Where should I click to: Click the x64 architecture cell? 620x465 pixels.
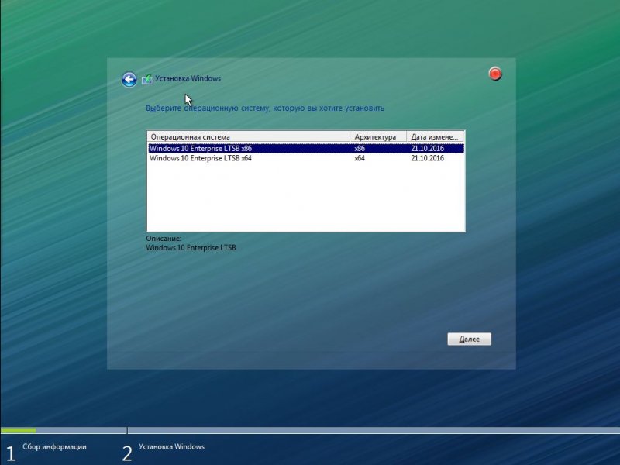[x=360, y=158]
